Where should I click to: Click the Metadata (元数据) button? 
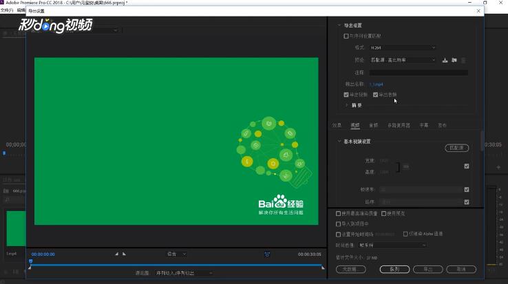(x=351, y=269)
